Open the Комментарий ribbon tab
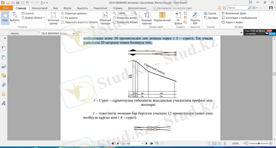Image resolution: width=276 pixels, height=148 pixels. tap(40, 8)
